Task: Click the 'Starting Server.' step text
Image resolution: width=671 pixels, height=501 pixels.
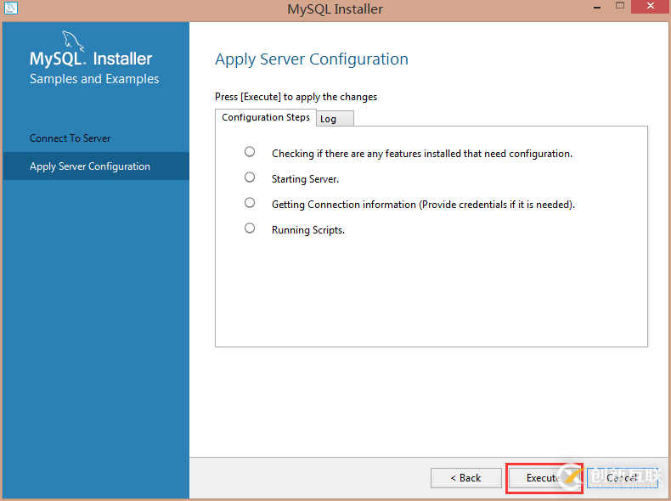Action: click(x=305, y=179)
